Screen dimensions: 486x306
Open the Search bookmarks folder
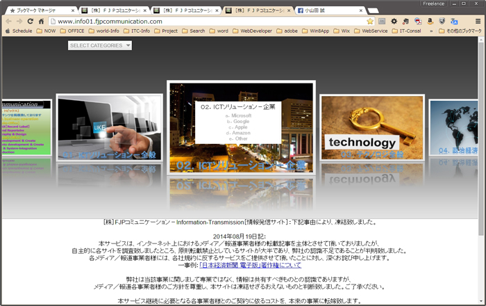[x=194, y=31]
